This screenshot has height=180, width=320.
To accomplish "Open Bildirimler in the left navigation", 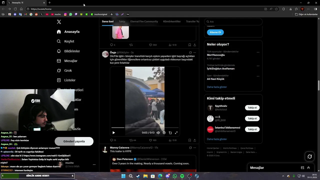I will click(x=68, y=51).
